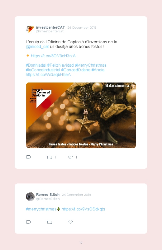Image resolution: width=162 pixels, height=250 pixels.
Task: Open the https://t.co/9VsGSdxqts link
Action: point(83,209)
